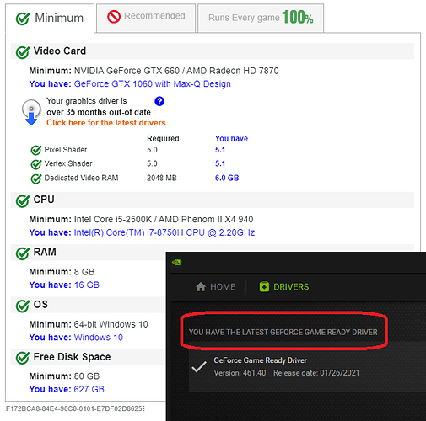
Task: Open the Recommended requirements tab
Action: (x=146, y=18)
